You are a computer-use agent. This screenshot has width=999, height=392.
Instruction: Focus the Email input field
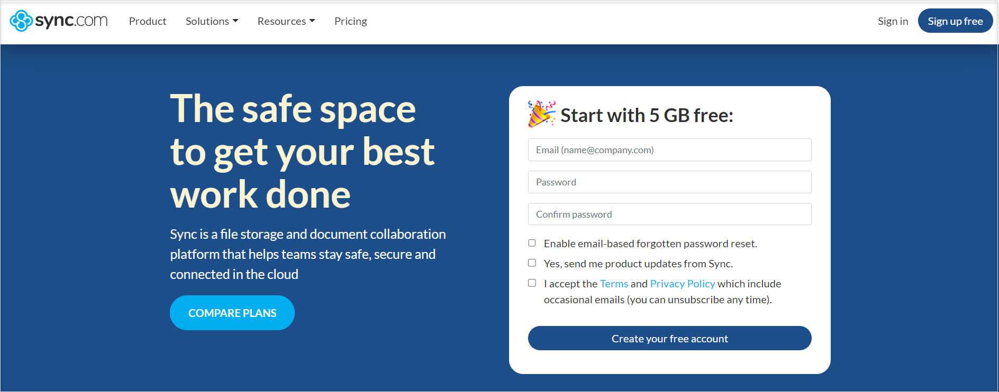click(x=669, y=150)
